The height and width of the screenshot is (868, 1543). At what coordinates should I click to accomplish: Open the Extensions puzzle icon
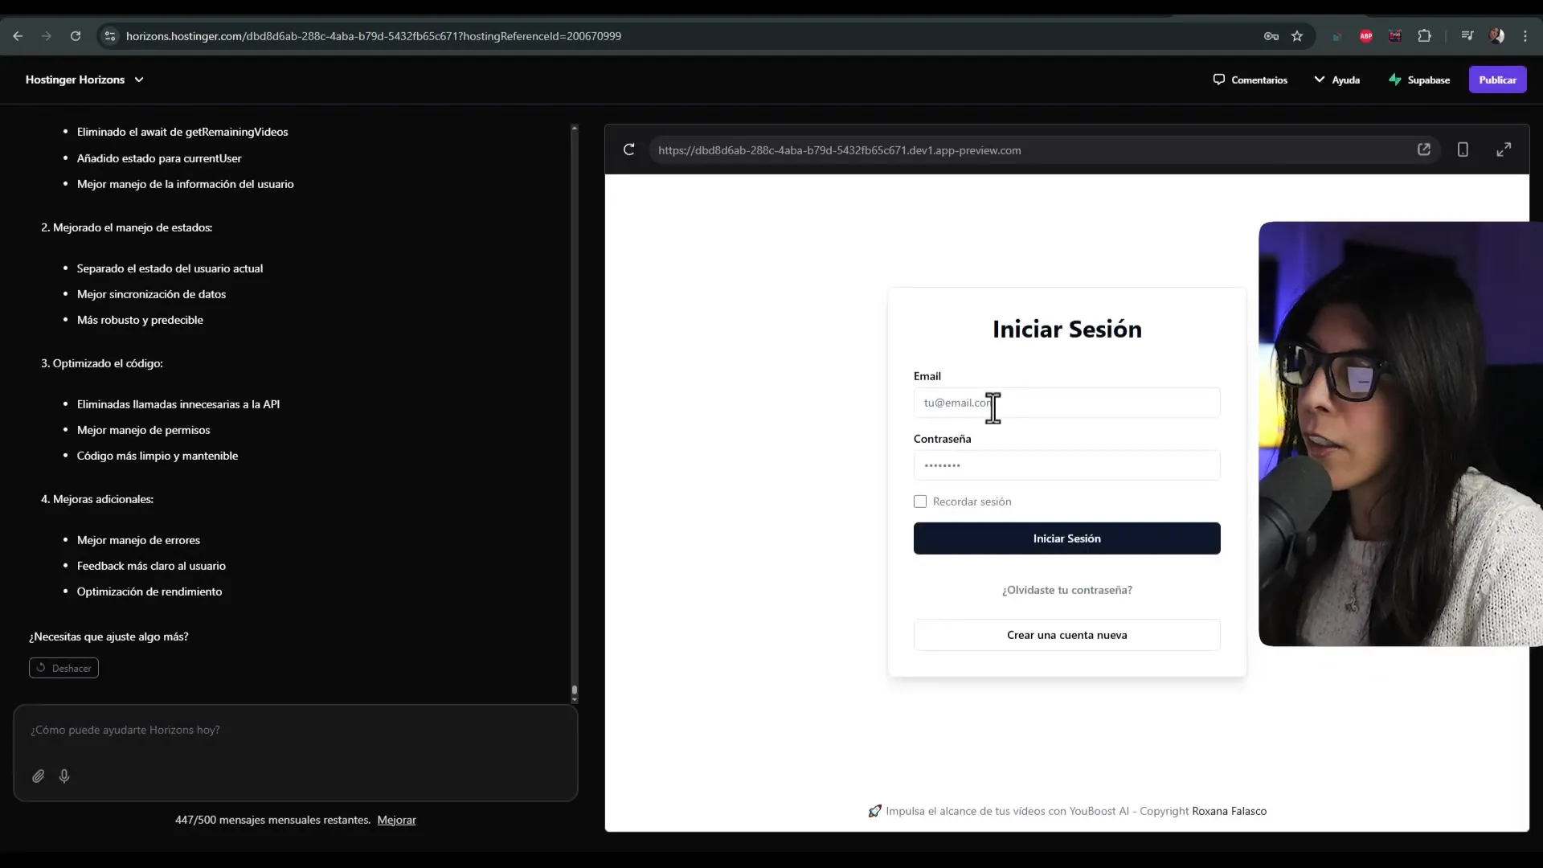[1424, 36]
